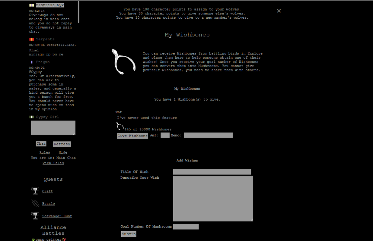
Task: Click the 06:52:14 chat timestamp
Action: [x=37, y=11]
